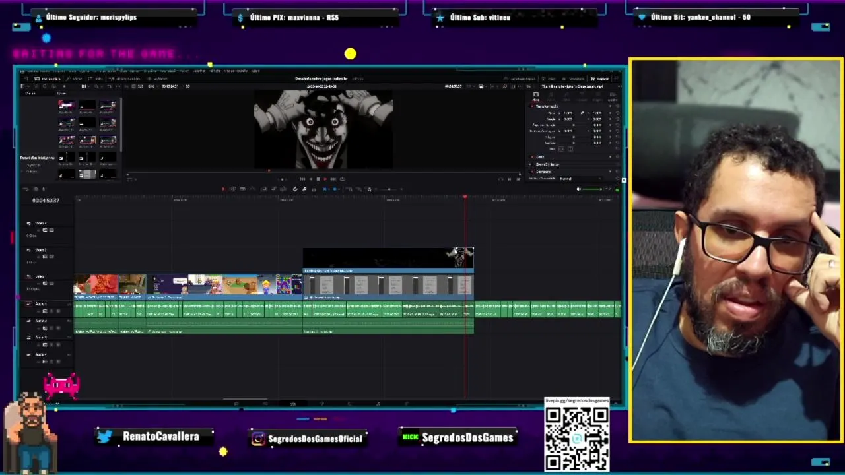
Task: Click the play reverse button in viewer
Action: tap(310, 179)
